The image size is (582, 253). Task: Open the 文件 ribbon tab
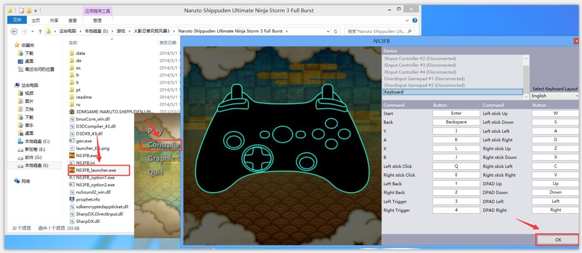point(17,20)
